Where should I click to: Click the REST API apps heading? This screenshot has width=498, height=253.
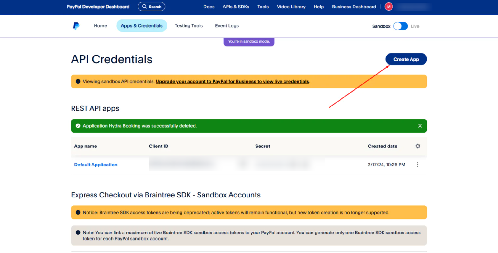[95, 108]
